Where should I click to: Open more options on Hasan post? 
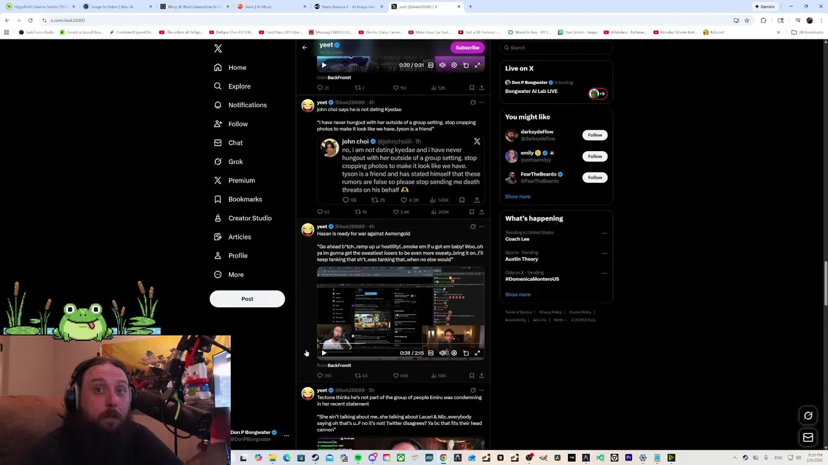(x=481, y=227)
